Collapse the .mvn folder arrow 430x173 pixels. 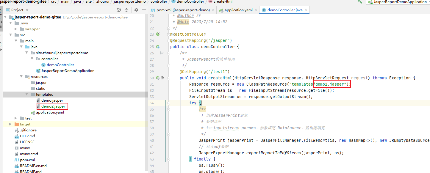pyautogui.click(x=10, y=23)
